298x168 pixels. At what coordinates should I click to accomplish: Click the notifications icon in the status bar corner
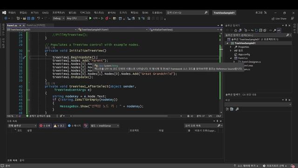click(293, 166)
